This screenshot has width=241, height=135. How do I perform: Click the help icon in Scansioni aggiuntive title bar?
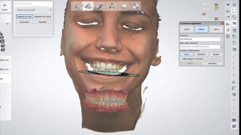click(219, 23)
